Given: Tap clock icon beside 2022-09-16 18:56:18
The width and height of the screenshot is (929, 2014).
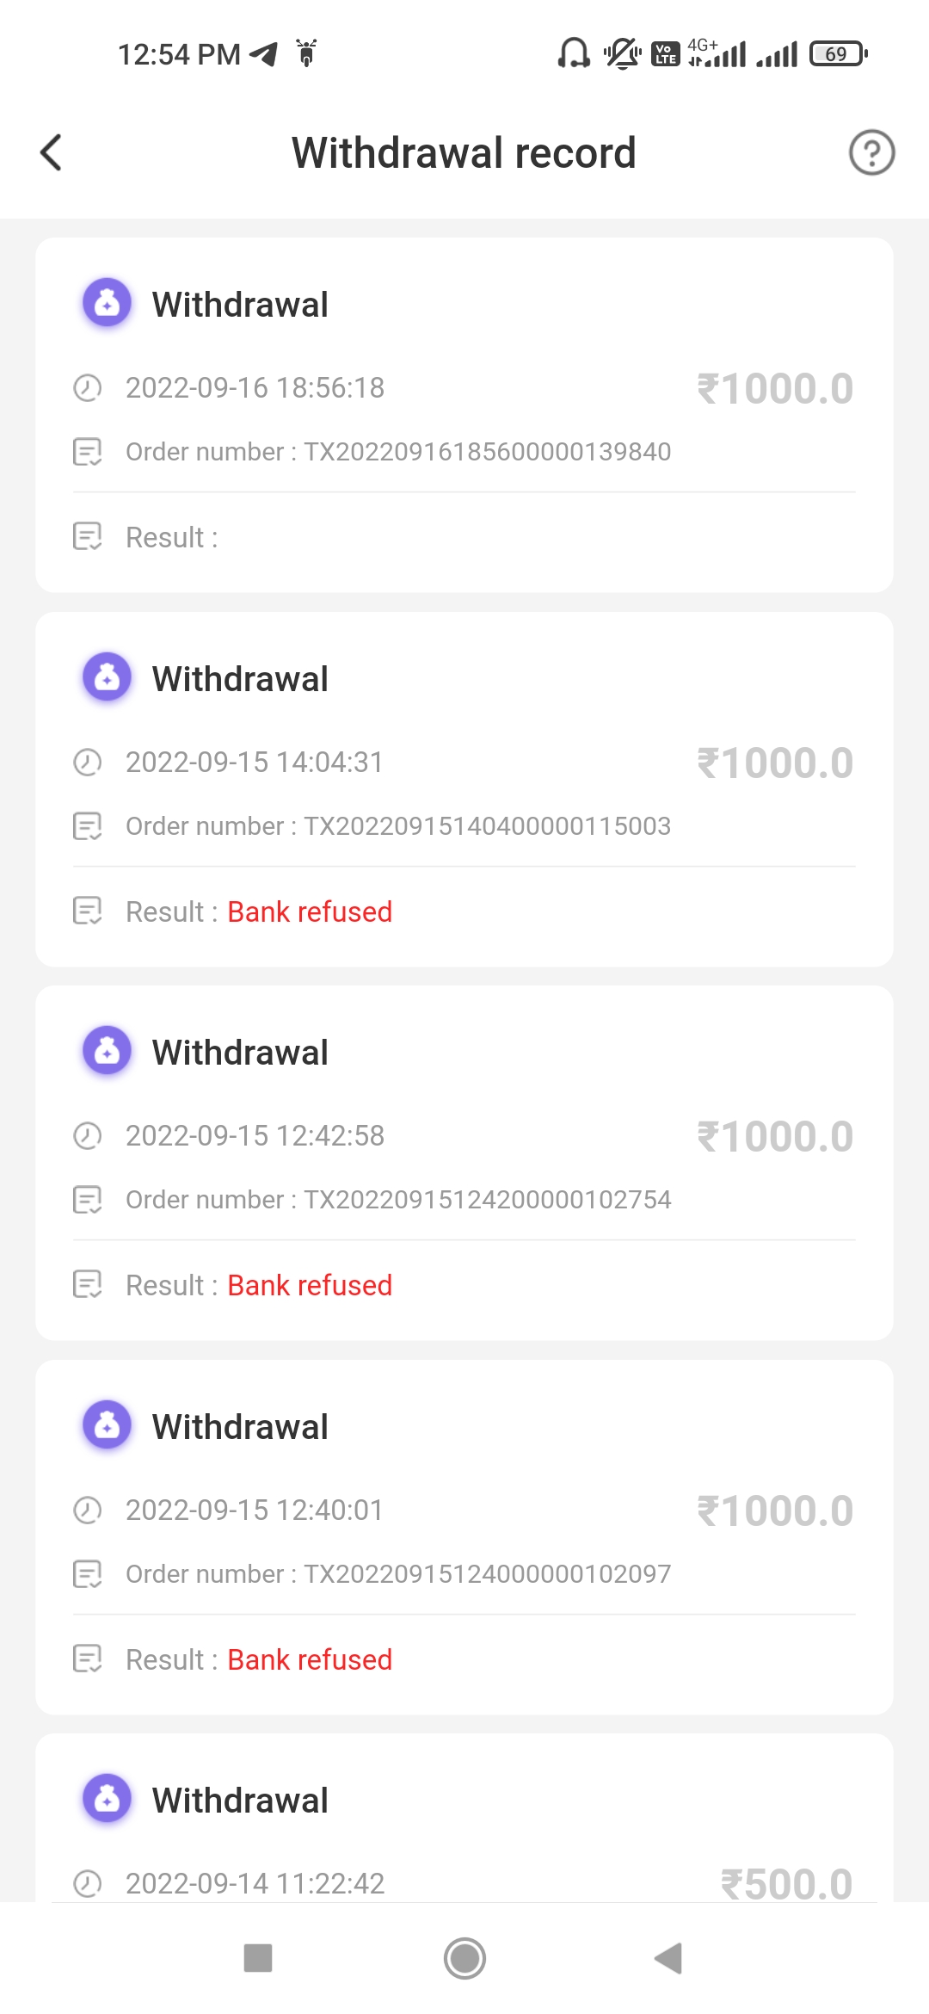Looking at the screenshot, I should (x=88, y=388).
